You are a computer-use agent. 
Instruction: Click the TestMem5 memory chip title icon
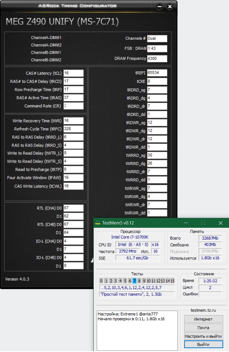(98, 223)
